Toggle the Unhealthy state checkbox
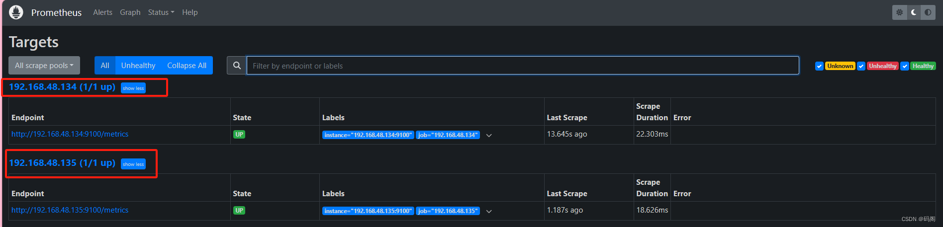 point(861,66)
